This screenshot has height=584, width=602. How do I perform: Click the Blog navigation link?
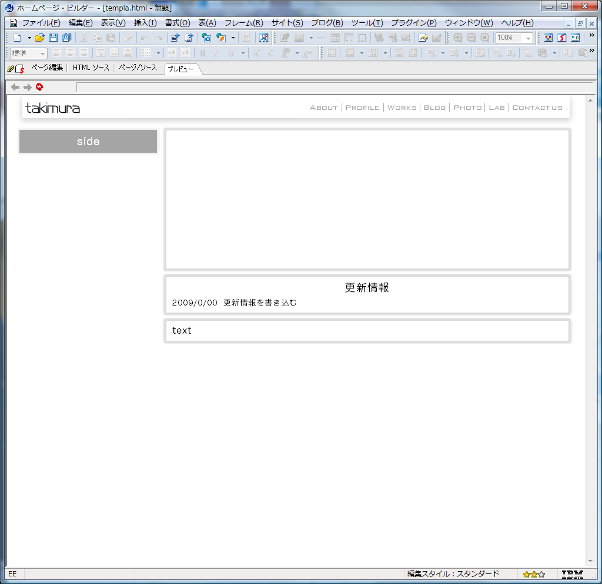(434, 108)
